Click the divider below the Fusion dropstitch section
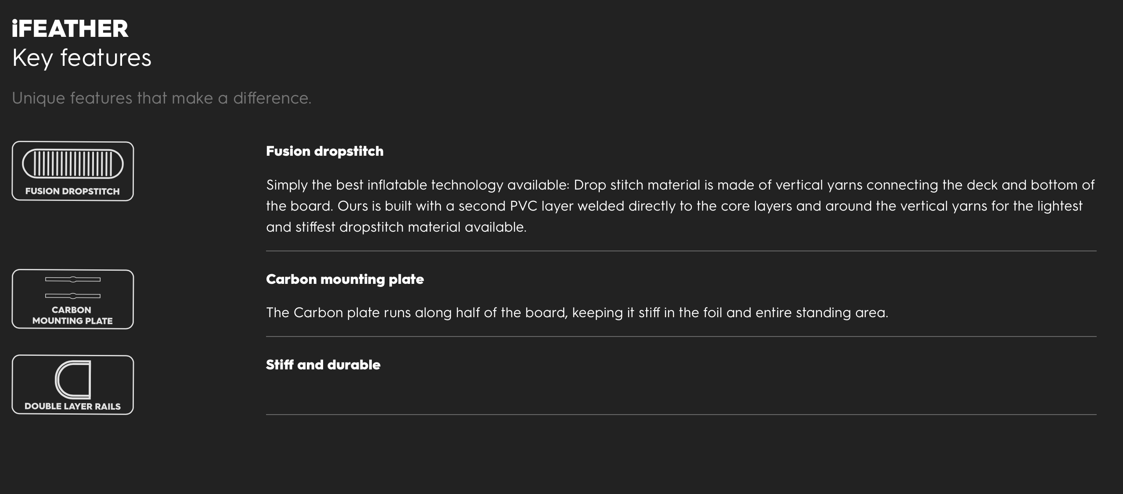Image resolution: width=1123 pixels, height=494 pixels. pyautogui.click(x=681, y=251)
